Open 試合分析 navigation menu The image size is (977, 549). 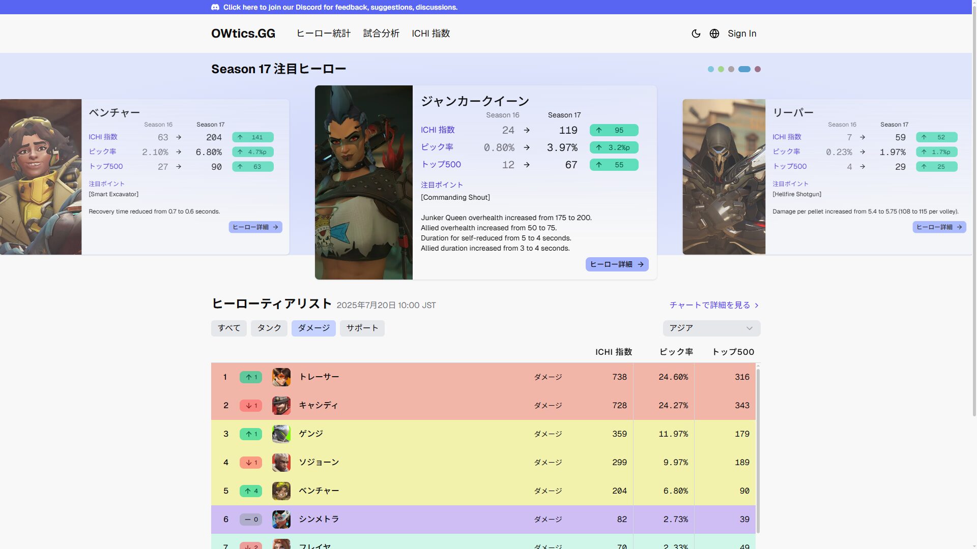click(x=381, y=34)
